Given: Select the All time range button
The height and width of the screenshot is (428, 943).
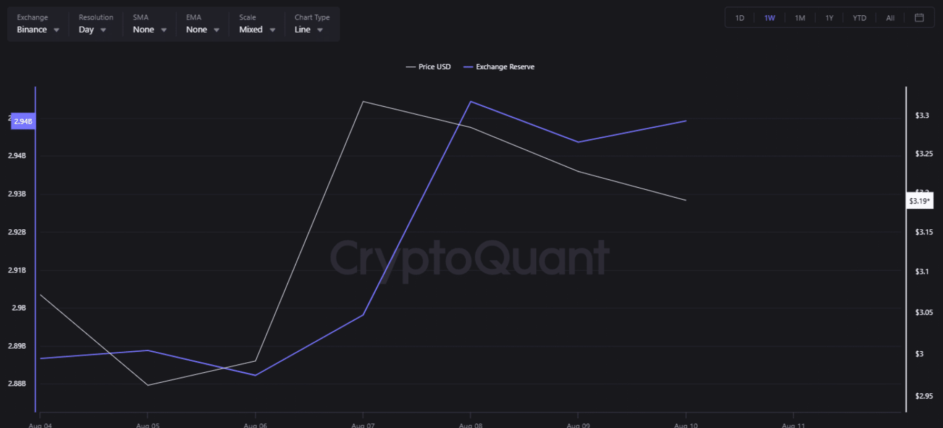Looking at the screenshot, I should tap(890, 17).
